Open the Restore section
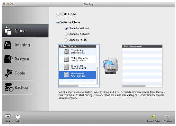The image size is (176, 126). (x=25, y=59)
